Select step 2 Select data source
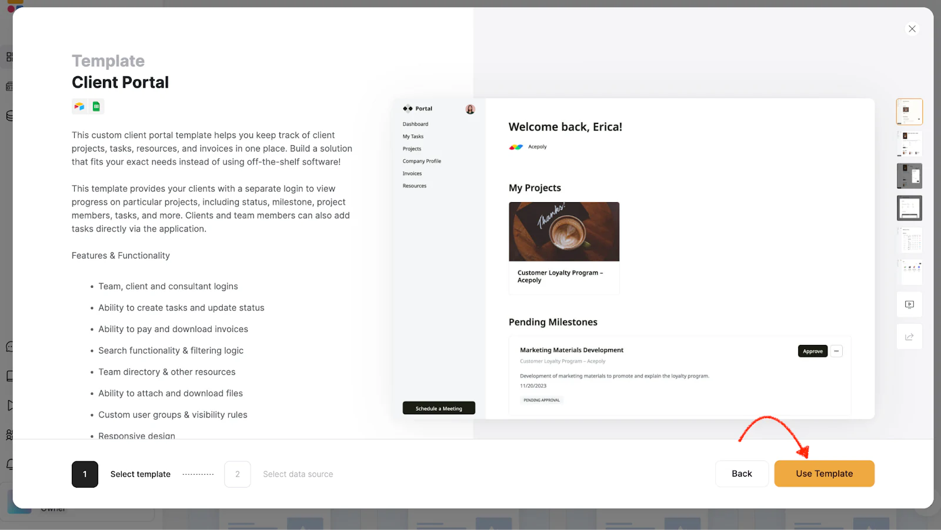Screen dimensions: 941x530 [x=279, y=474]
